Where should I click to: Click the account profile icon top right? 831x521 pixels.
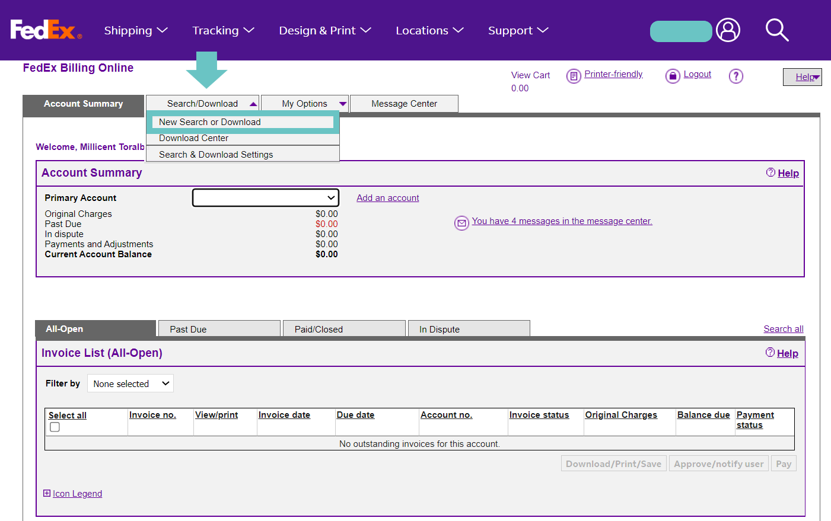point(728,30)
